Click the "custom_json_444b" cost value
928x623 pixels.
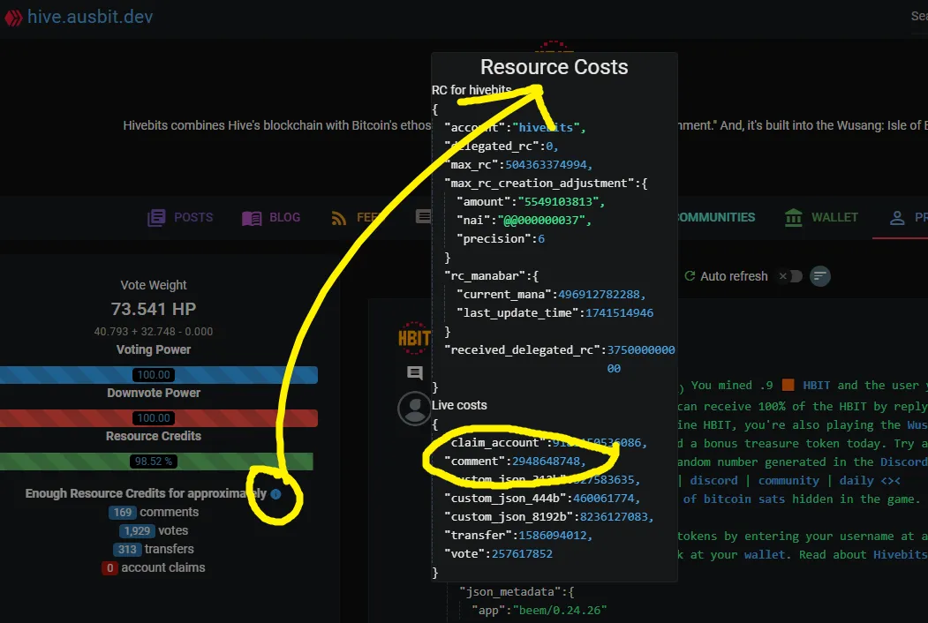[604, 499]
